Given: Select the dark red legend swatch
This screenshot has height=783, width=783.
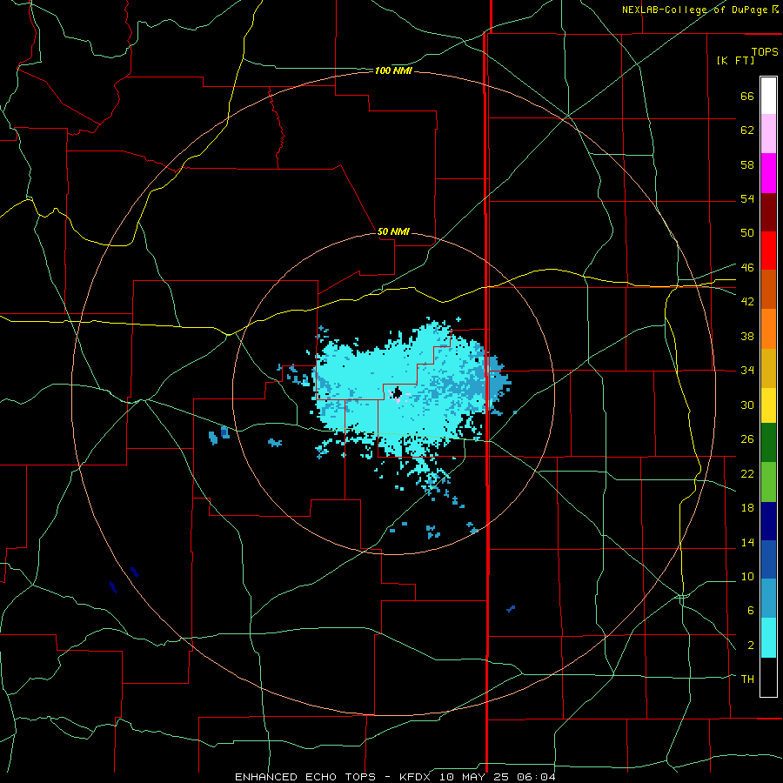Looking at the screenshot, I should pyautogui.click(x=768, y=211).
